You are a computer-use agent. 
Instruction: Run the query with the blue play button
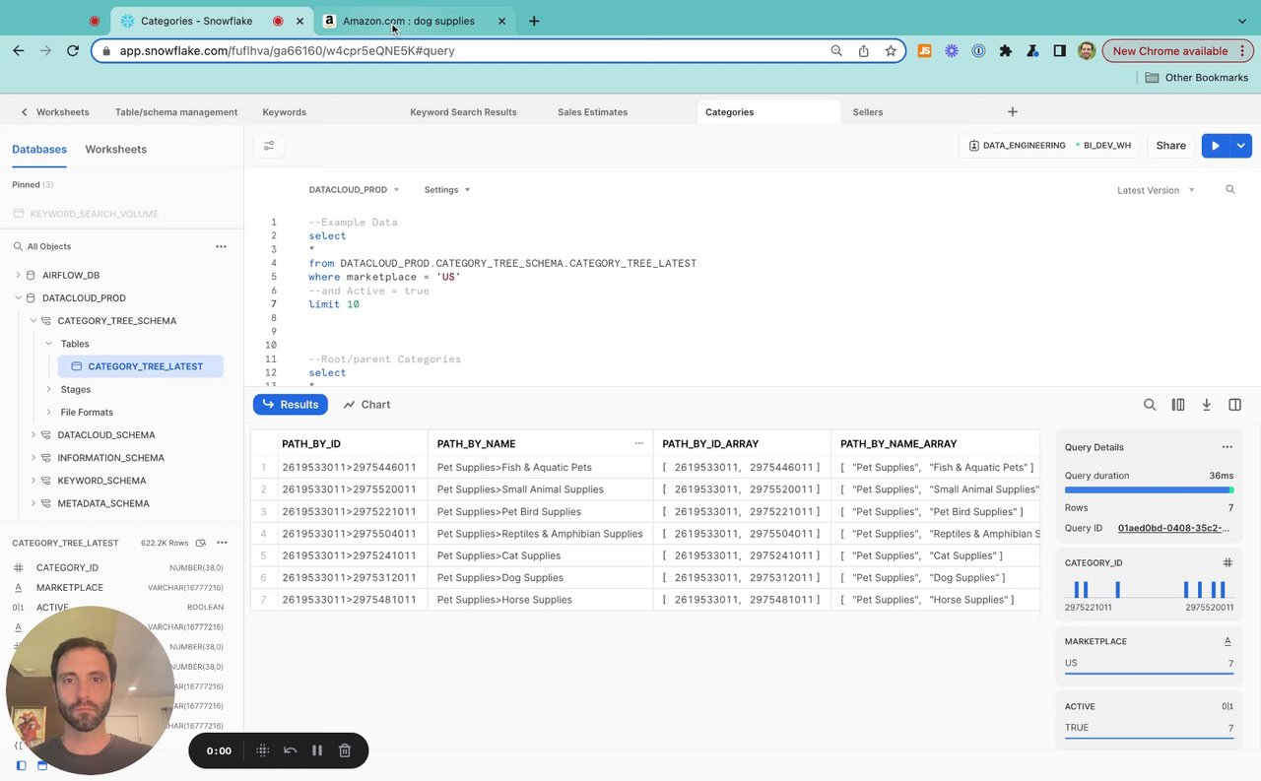point(1216,146)
